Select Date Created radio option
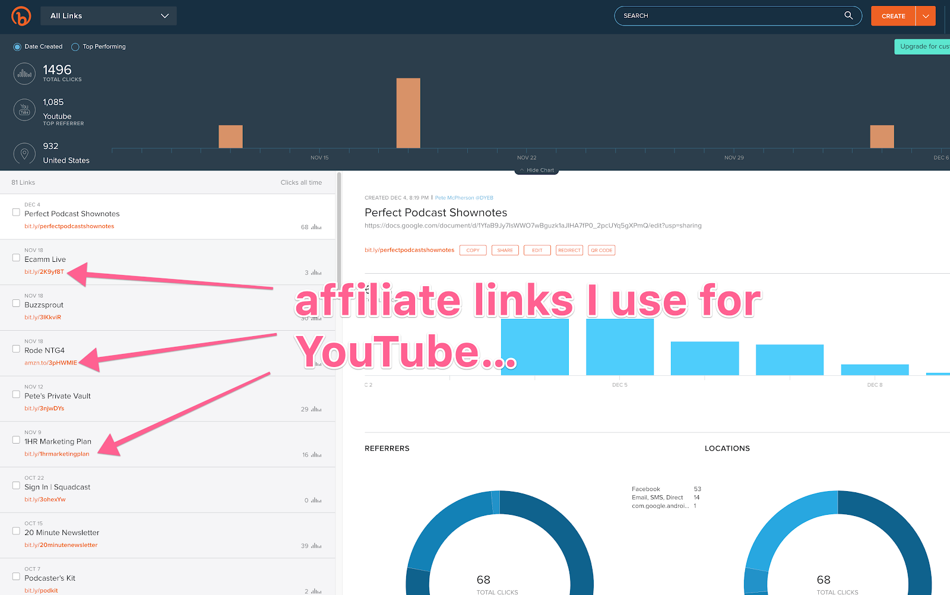The height and width of the screenshot is (595, 950). (17, 47)
